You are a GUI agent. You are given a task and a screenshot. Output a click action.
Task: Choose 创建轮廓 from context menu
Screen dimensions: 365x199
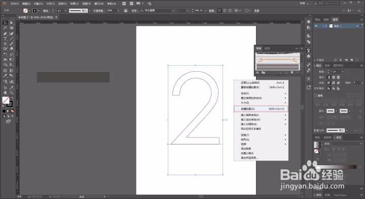(261, 109)
